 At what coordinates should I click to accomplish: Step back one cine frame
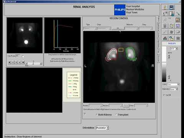tap(13, 62)
